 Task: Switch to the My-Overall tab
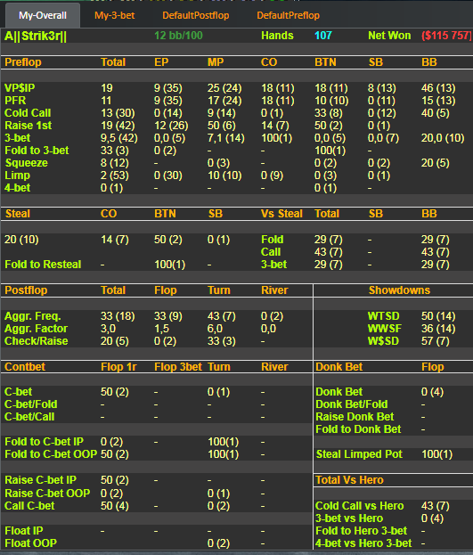pyautogui.click(x=43, y=15)
